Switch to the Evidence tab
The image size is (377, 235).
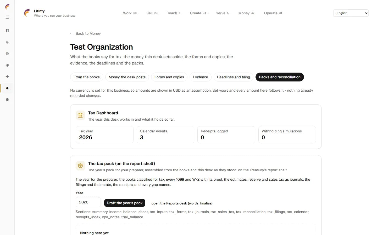[201, 77]
